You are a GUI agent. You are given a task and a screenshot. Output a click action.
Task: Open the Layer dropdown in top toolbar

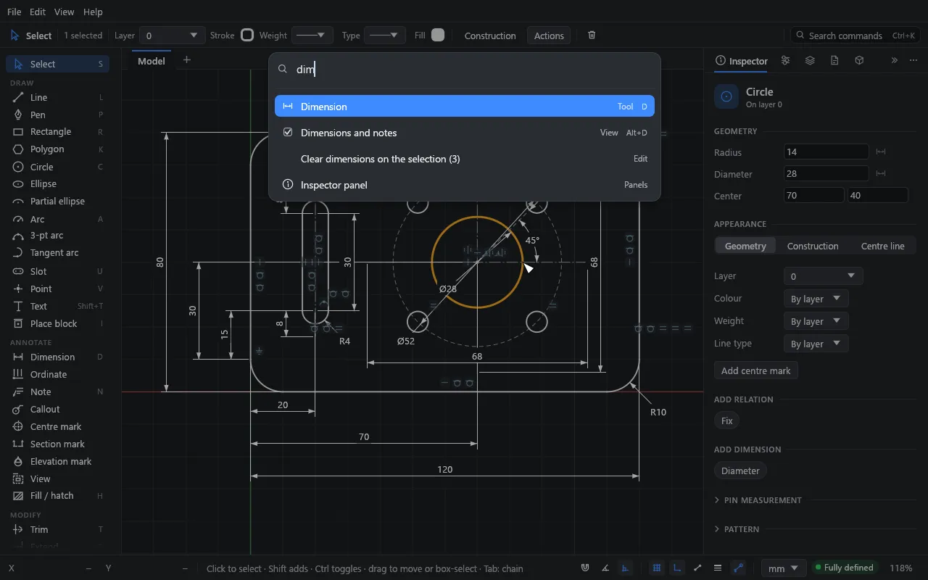point(172,36)
